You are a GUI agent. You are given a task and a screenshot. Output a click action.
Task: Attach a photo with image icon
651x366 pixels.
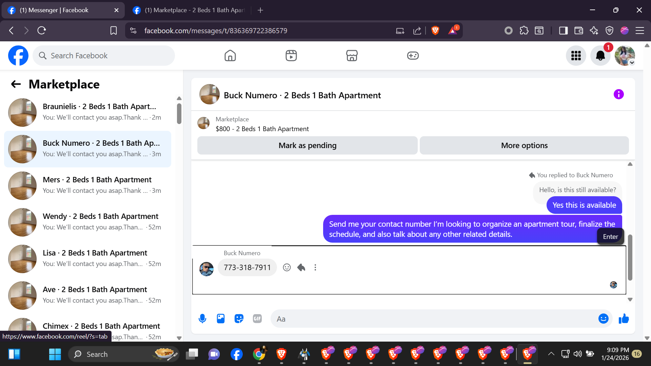pyautogui.click(x=221, y=319)
